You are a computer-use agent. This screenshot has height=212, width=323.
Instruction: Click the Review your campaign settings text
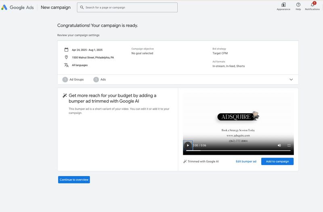(78, 35)
